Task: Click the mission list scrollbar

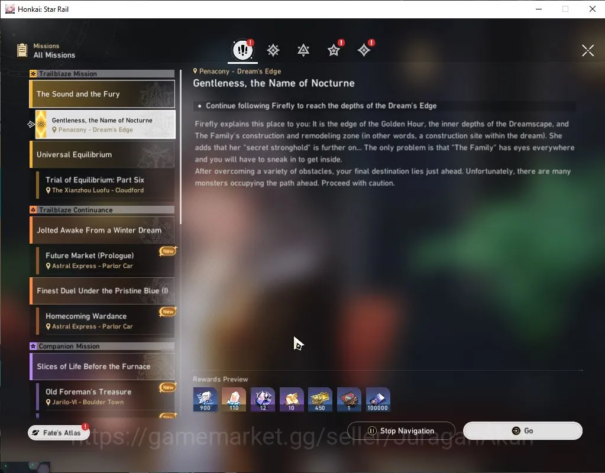Action: click(x=180, y=147)
